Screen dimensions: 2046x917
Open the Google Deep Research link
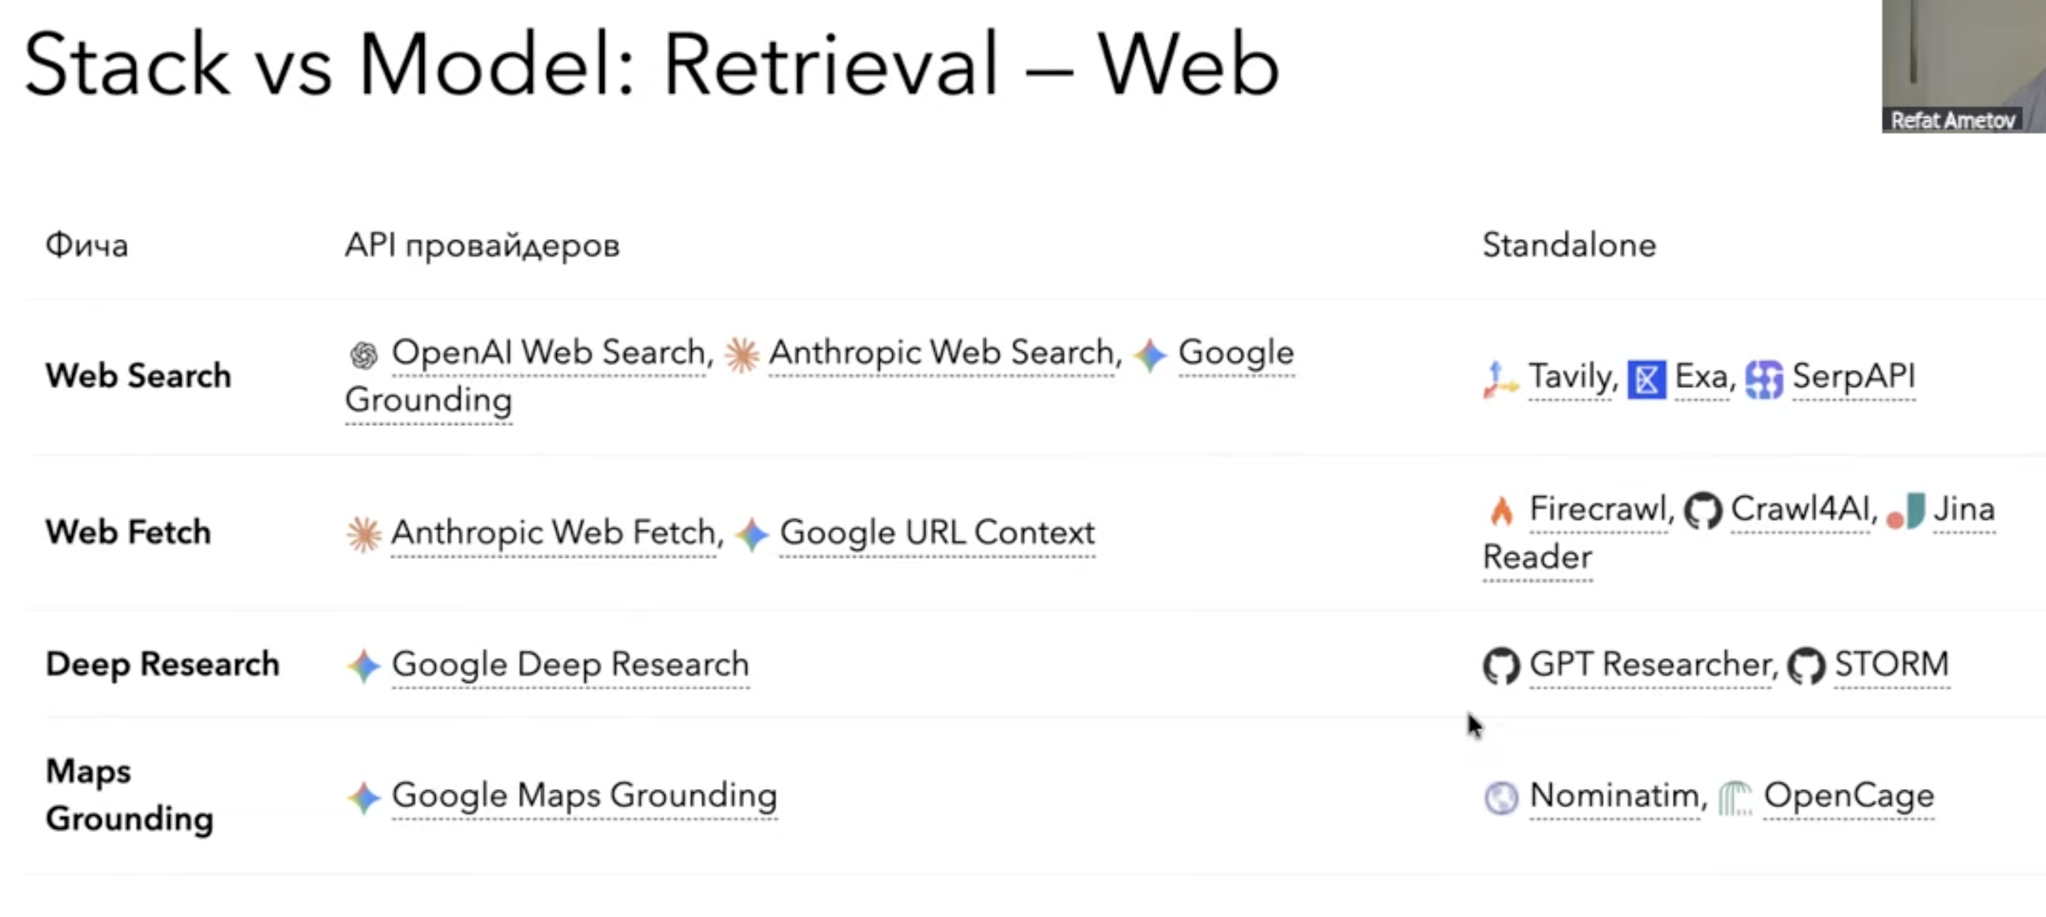point(570,665)
